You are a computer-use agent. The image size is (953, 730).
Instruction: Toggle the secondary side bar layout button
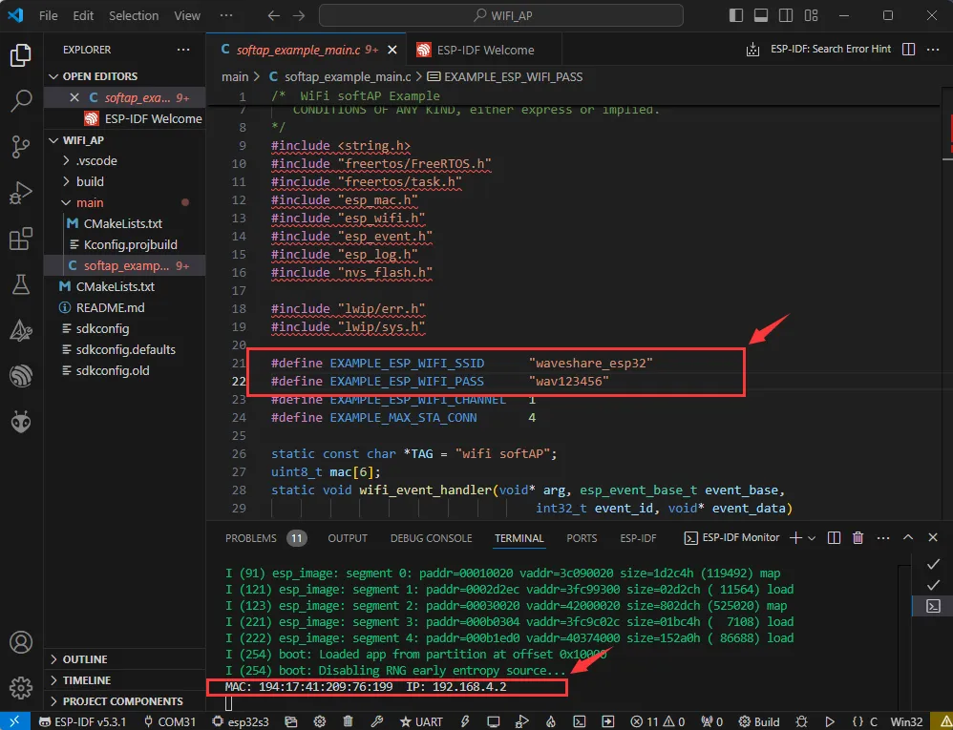(x=786, y=16)
